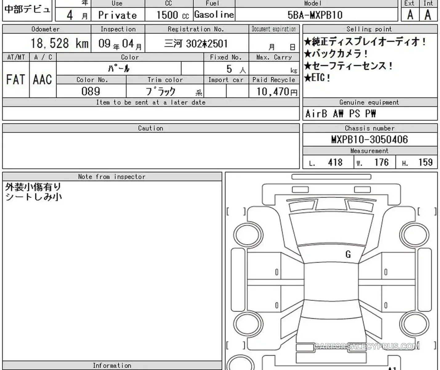This screenshot has width=440, height=370.
Task: Click the model code 5BA-MXPB10
Action: point(315,15)
